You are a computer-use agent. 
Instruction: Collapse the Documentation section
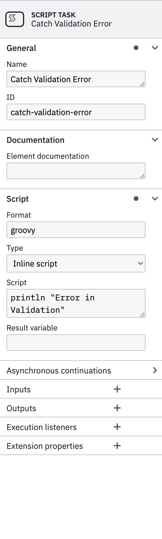pos(155,140)
